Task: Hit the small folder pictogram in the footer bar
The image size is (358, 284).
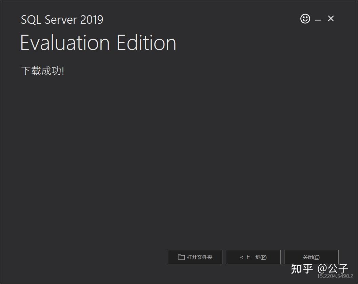Action: click(x=181, y=257)
